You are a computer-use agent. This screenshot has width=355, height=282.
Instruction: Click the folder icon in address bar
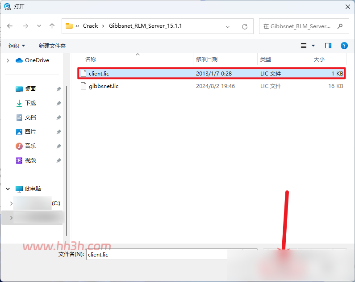click(69, 26)
